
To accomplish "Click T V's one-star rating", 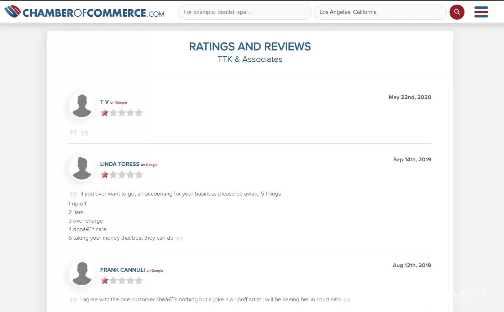I will click(x=122, y=113).
